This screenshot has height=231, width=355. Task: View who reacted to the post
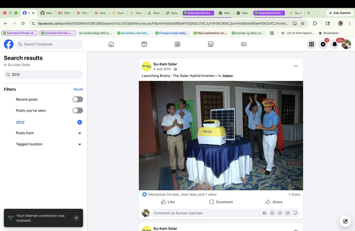coord(182,194)
